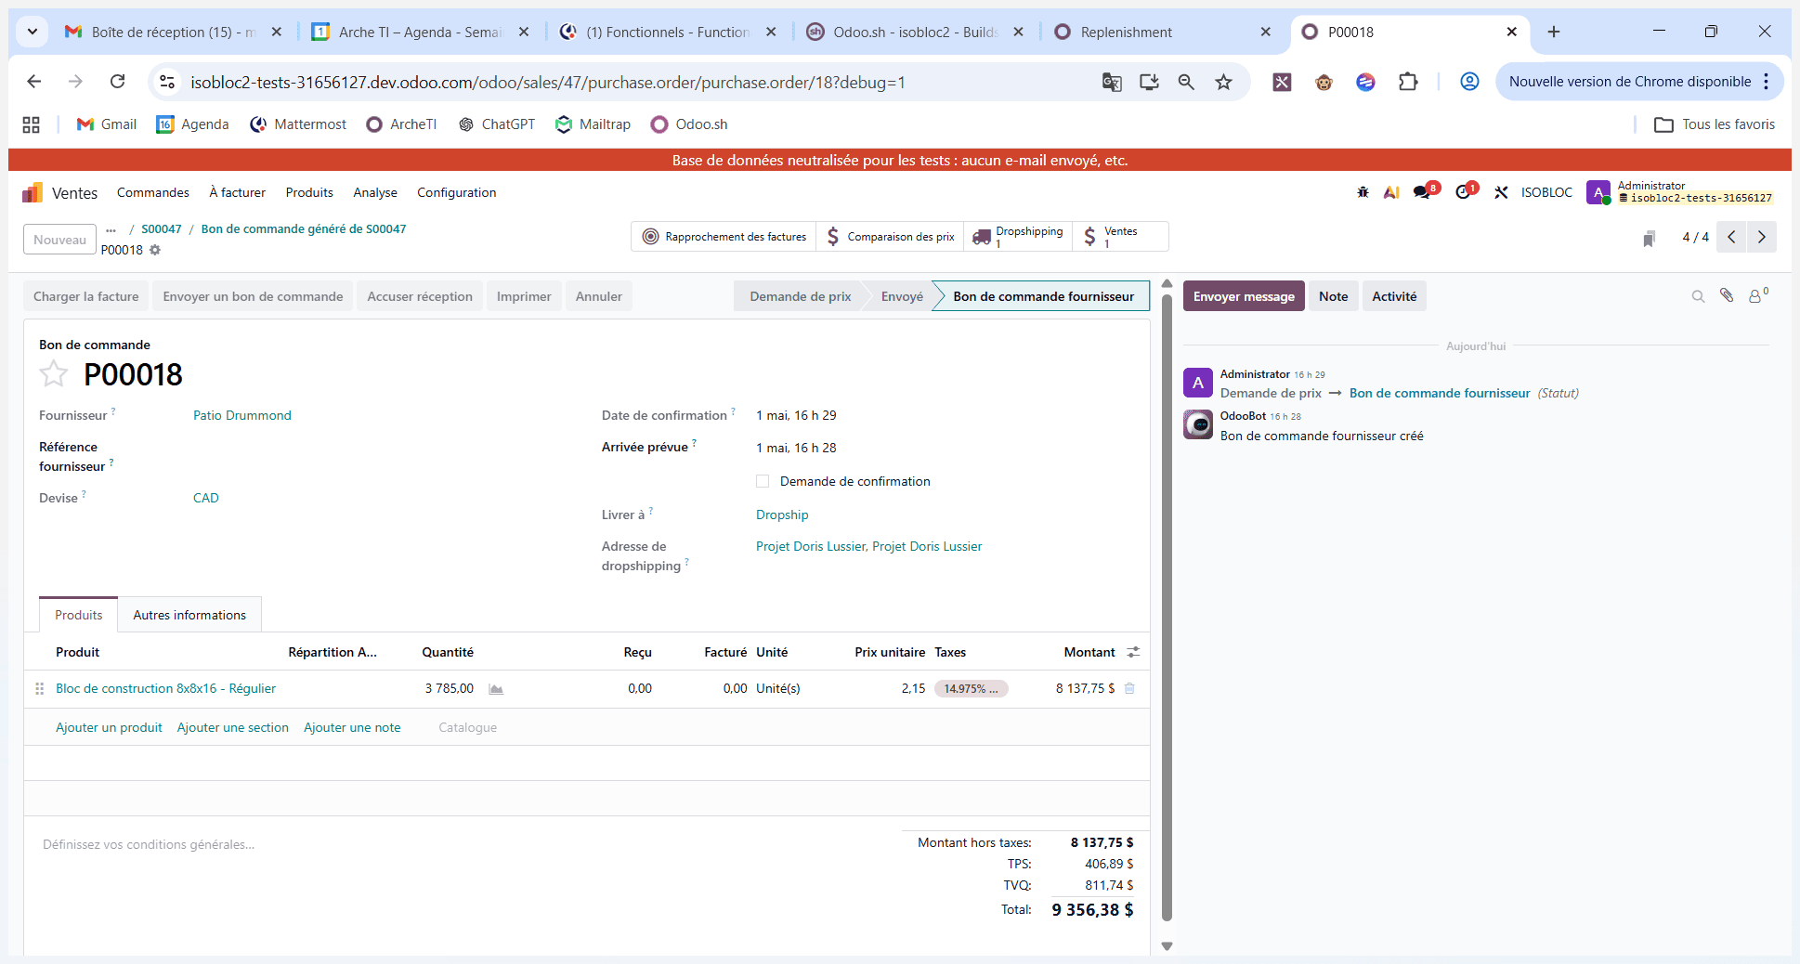Open forecast chart icon beside quantity 3 785,00
The image size is (1800, 964).
tap(496, 689)
